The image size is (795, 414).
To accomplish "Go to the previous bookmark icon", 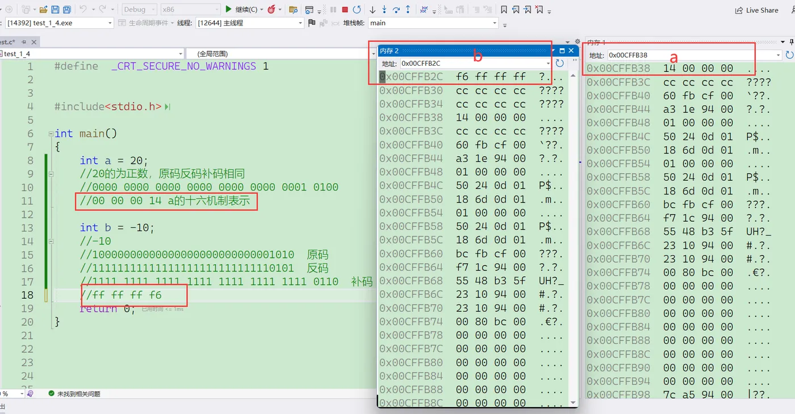I will click(516, 10).
